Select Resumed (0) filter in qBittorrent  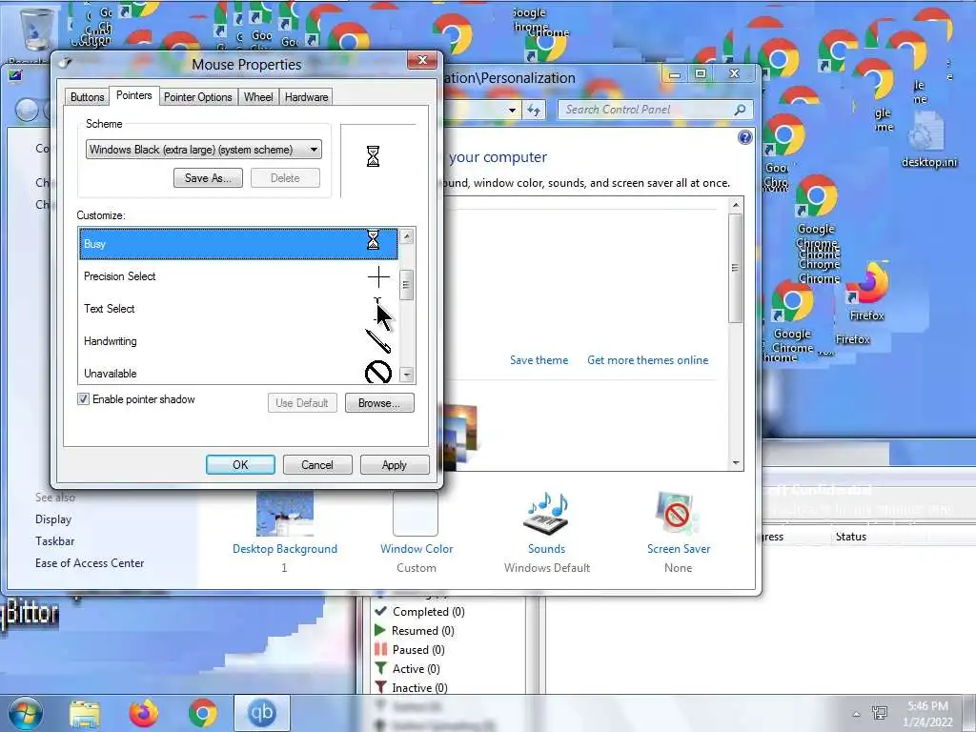click(414, 631)
